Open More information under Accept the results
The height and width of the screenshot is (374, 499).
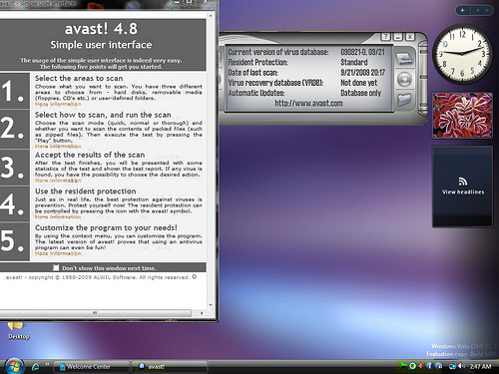[x=58, y=181]
